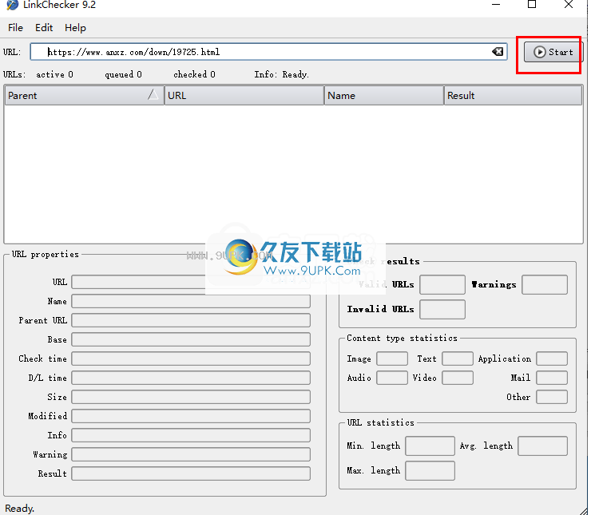Click the LinkChecker app icon in title bar

(12, 5)
